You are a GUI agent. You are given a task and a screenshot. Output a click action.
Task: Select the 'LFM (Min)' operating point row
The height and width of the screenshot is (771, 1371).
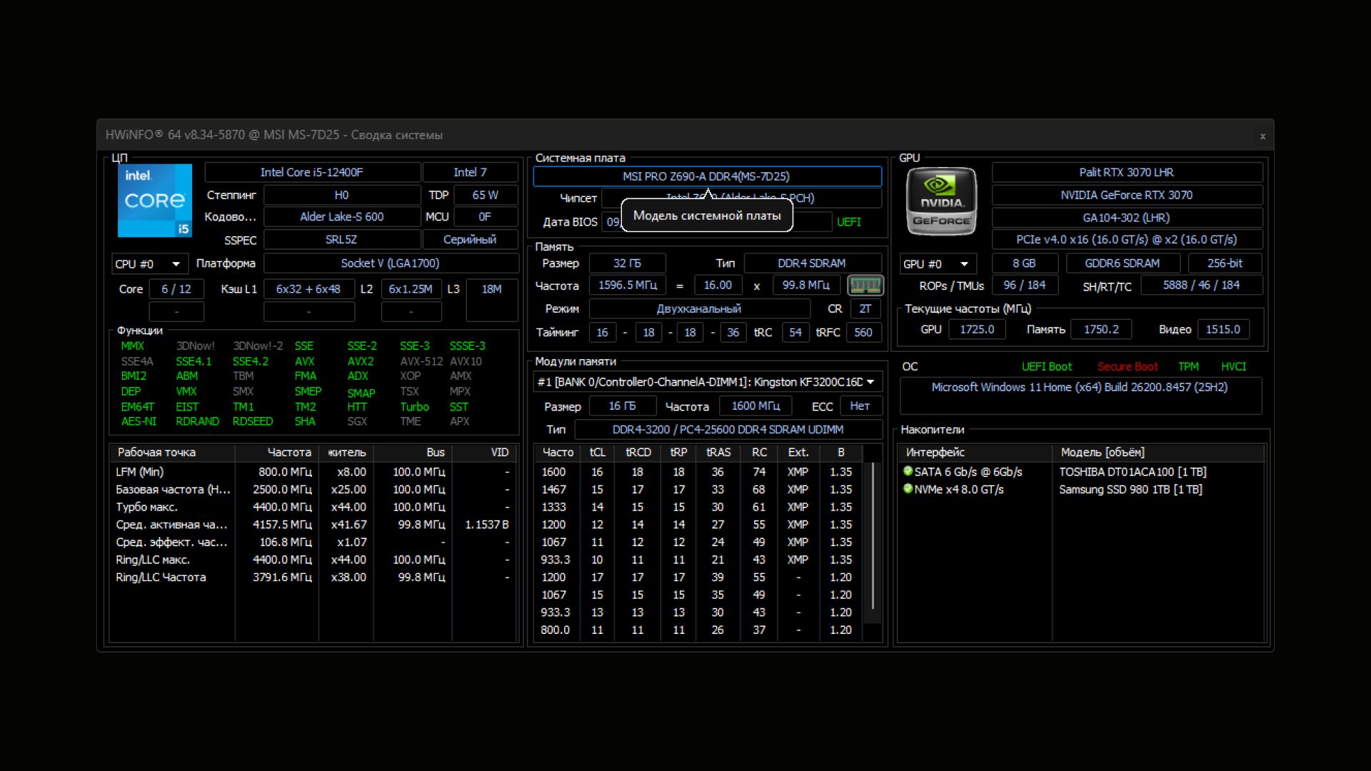pos(313,472)
